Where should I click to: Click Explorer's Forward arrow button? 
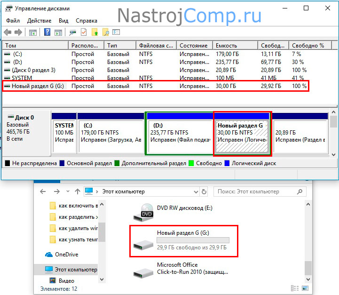coord(56,191)
